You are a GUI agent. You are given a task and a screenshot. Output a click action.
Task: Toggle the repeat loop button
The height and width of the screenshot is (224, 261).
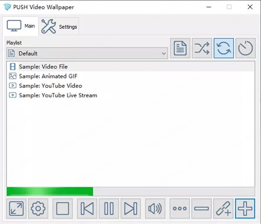click(x=223, y=48)
